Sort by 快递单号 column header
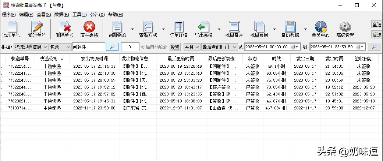 [x=20, y=59]
